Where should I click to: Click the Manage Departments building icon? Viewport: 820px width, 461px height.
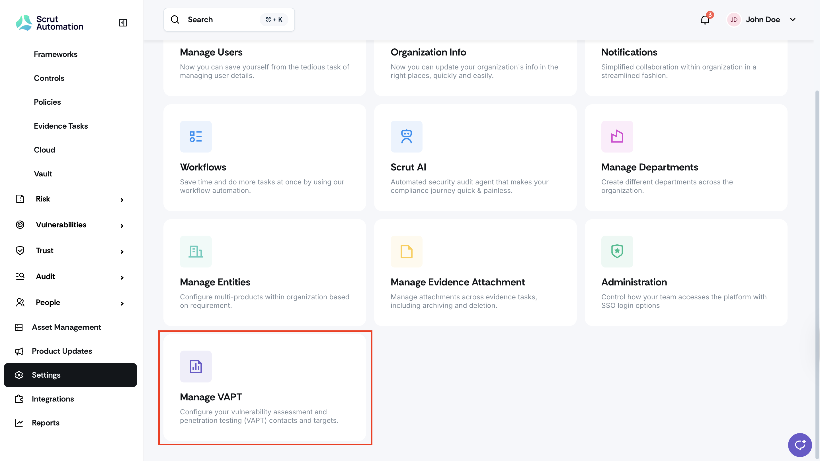point(617,137)
